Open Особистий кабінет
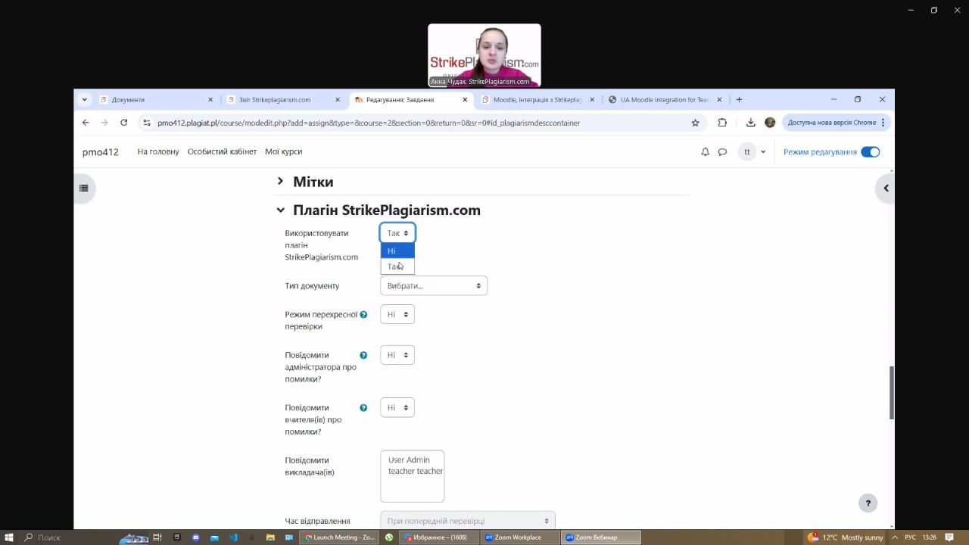The image size is (969, 545). (222, 152)
